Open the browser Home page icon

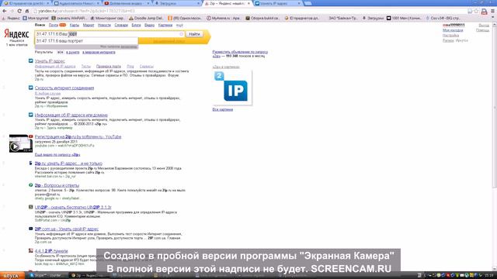click(27, 11)
